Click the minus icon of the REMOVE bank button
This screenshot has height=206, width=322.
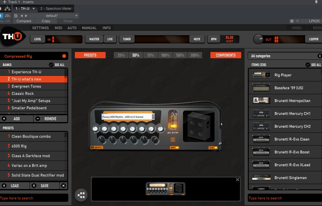click(38, 119)
